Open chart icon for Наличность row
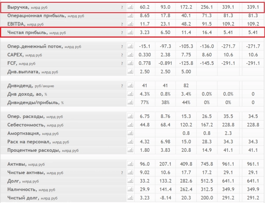The height and width of the screenshot is (203, 265). pos(130,189)
